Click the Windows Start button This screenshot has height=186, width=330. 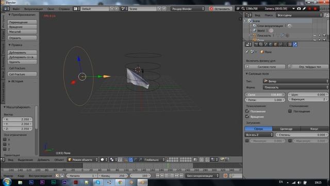tap(7, 182)
